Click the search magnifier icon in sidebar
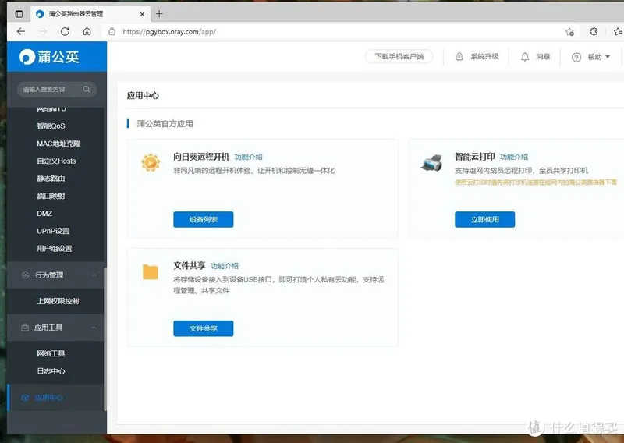 tap(87, 89)
